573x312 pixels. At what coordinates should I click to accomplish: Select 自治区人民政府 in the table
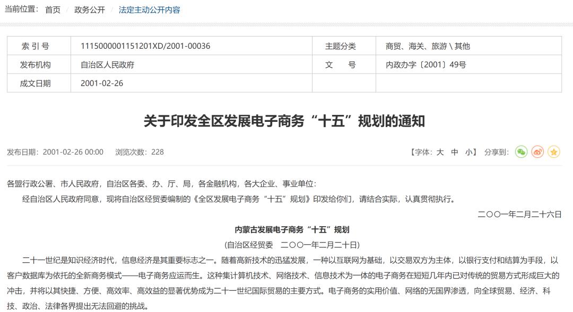(x=107, y=65)
